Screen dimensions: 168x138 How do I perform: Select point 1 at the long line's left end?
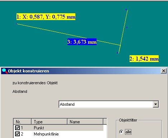[17, 24]
